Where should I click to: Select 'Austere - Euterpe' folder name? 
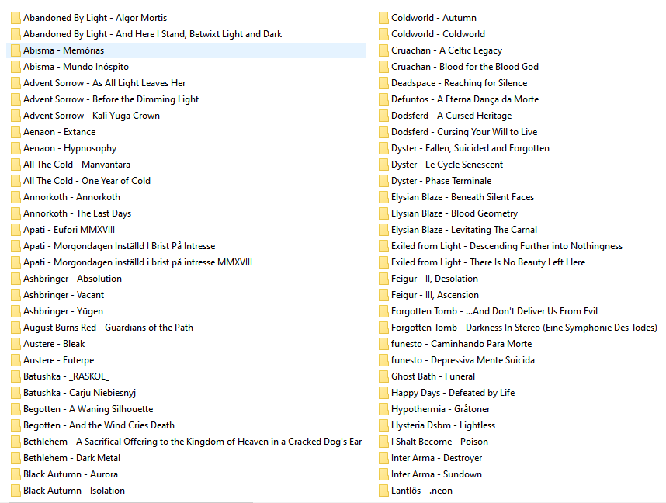pyautogui.click(x=59, y=360)
